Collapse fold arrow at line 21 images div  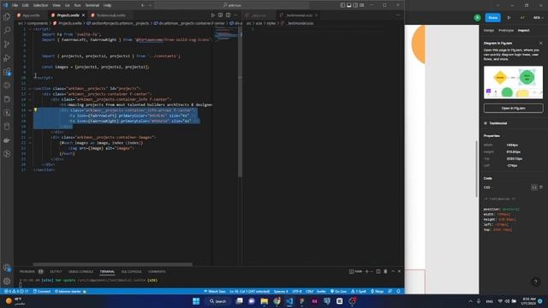(x=30, y=137)
